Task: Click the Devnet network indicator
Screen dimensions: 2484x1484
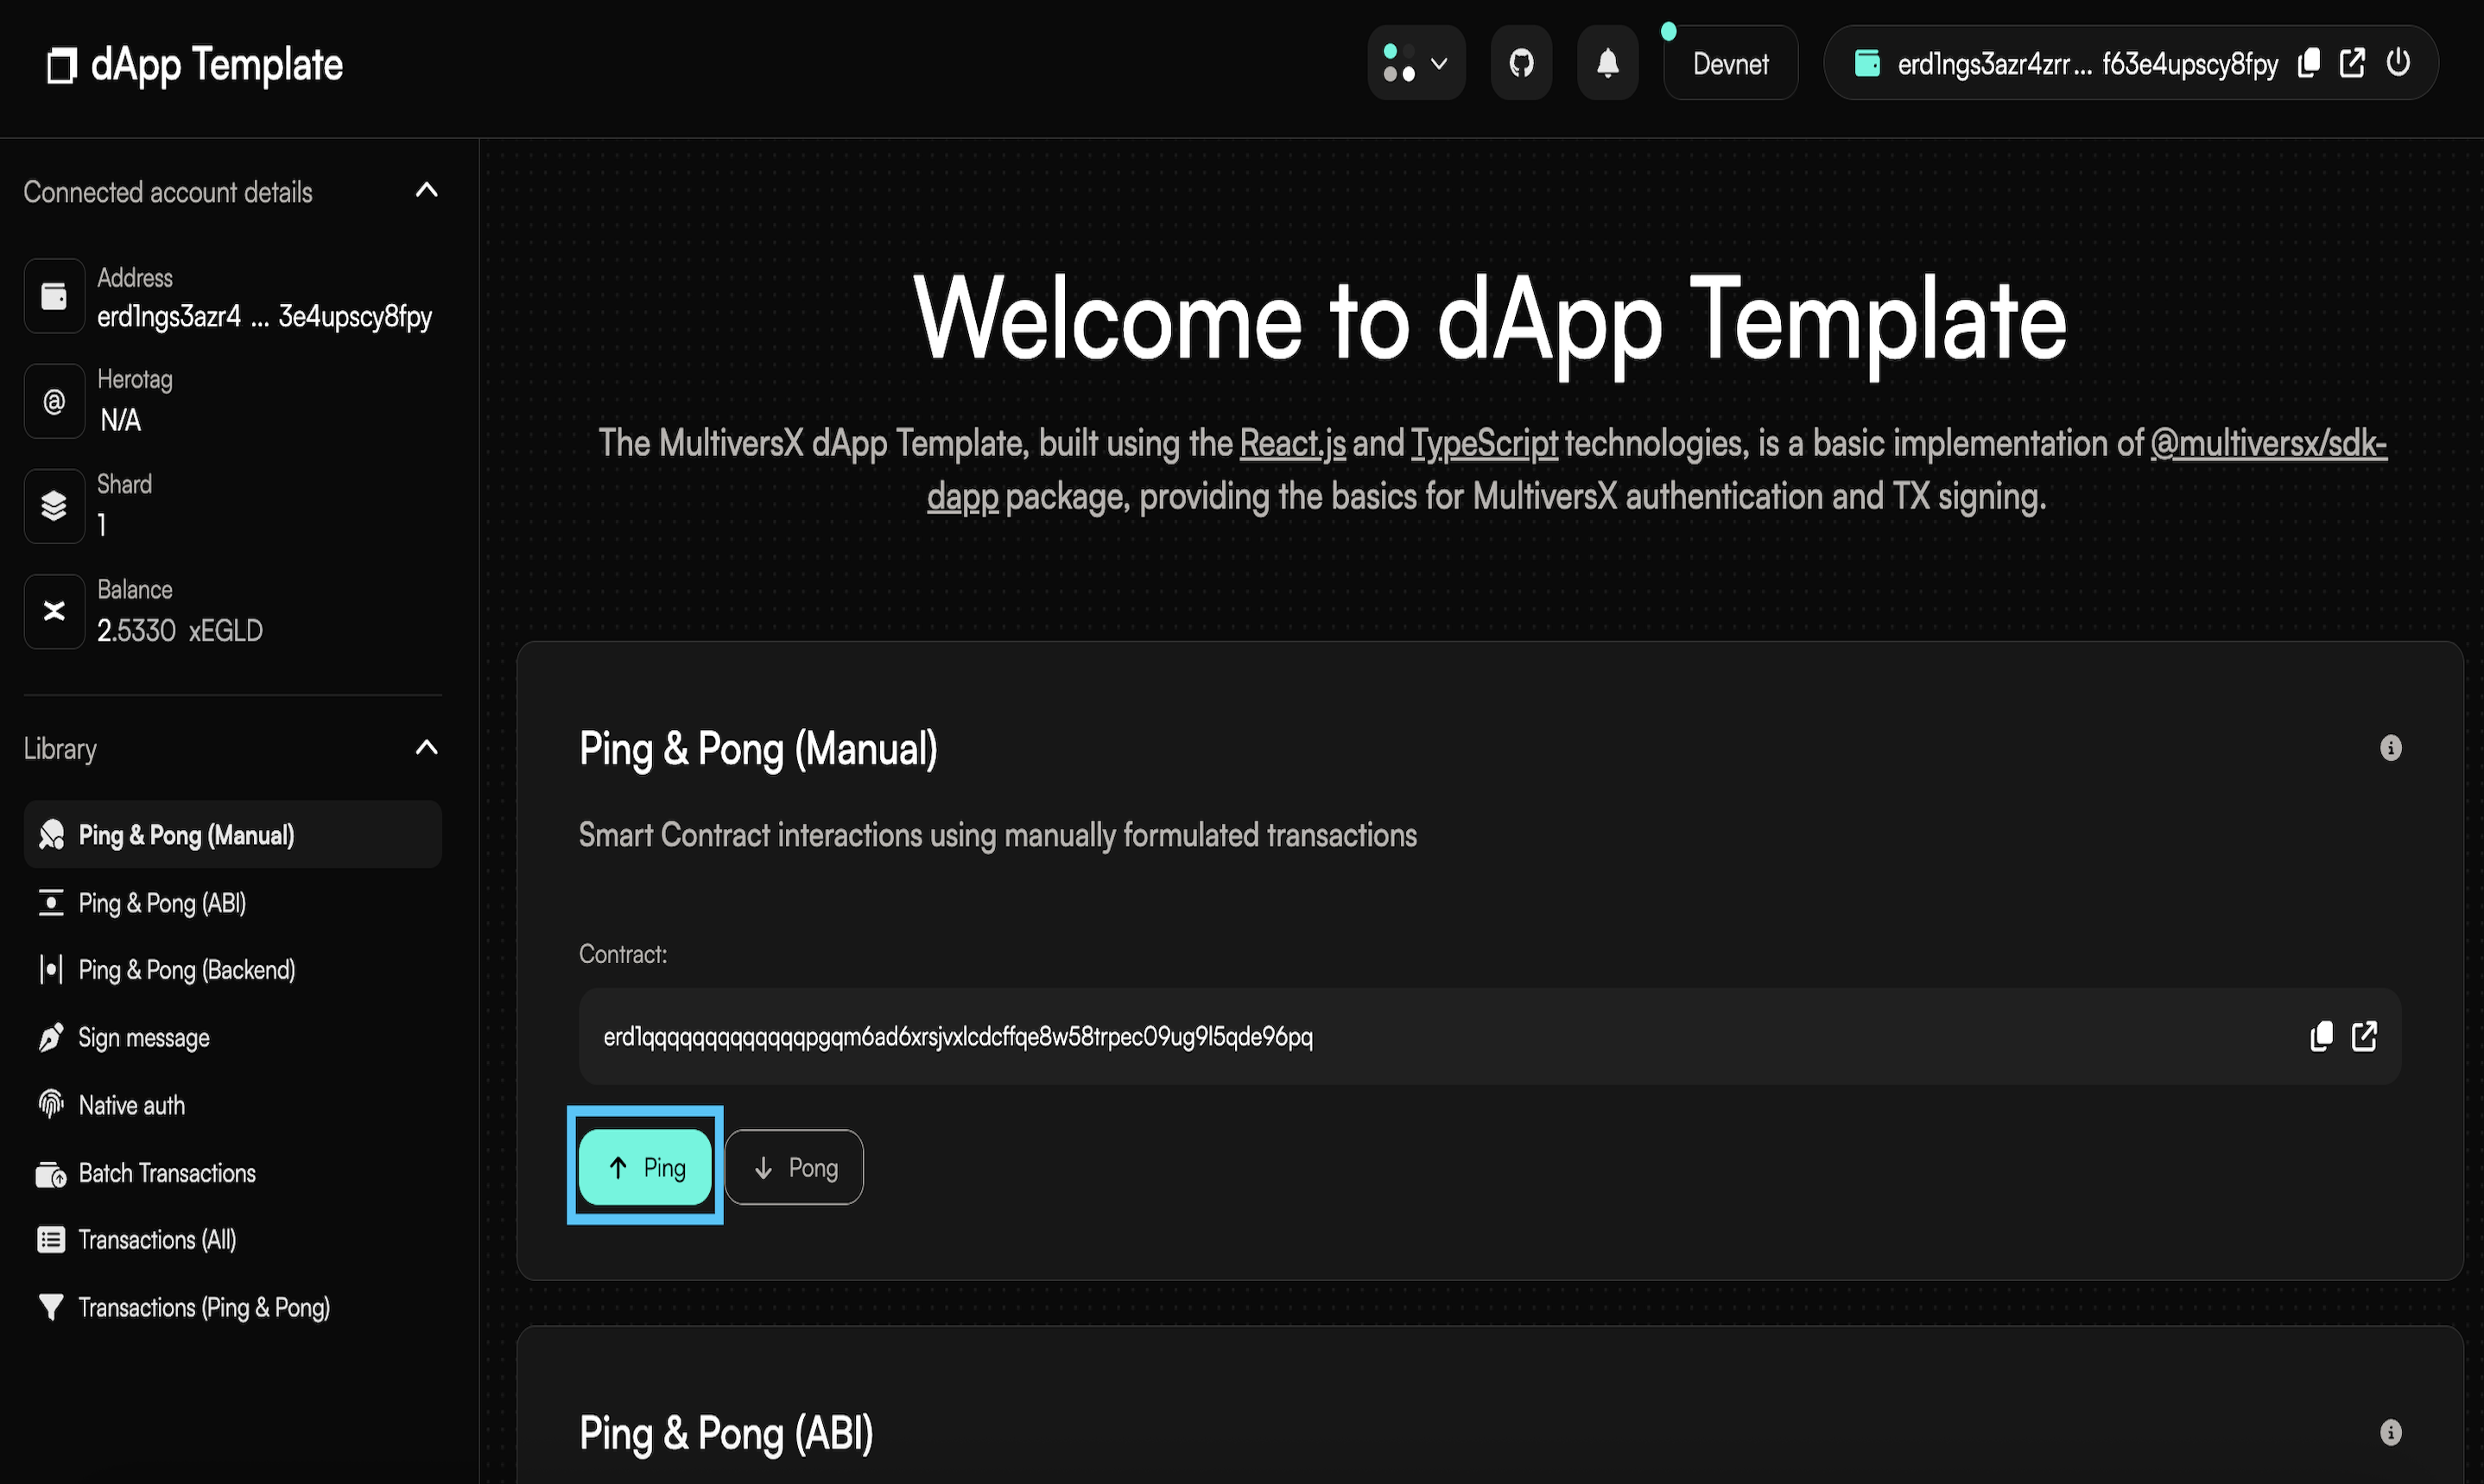Action: click(x=1729, y=64)
